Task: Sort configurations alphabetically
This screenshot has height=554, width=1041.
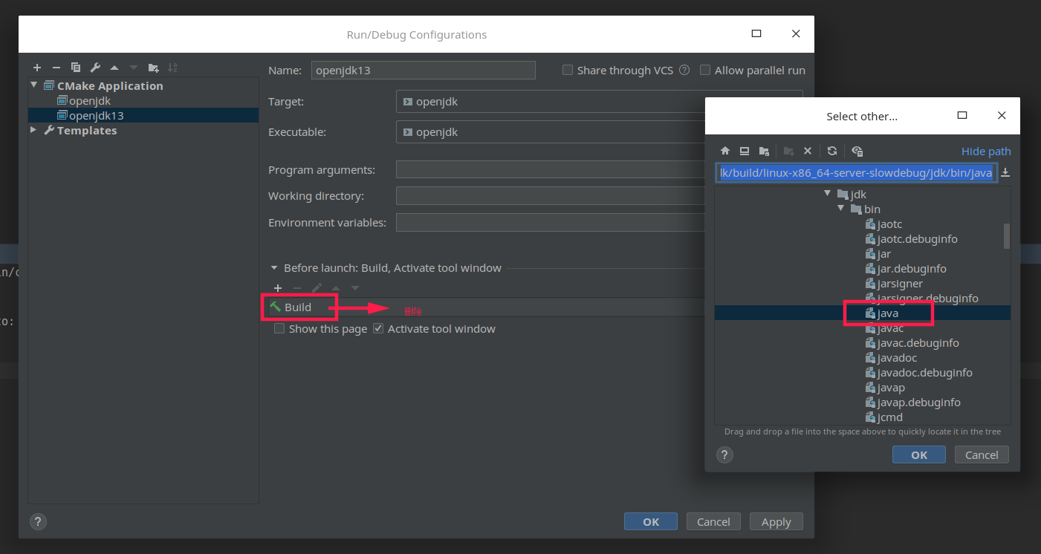Action: pos(172,68)
